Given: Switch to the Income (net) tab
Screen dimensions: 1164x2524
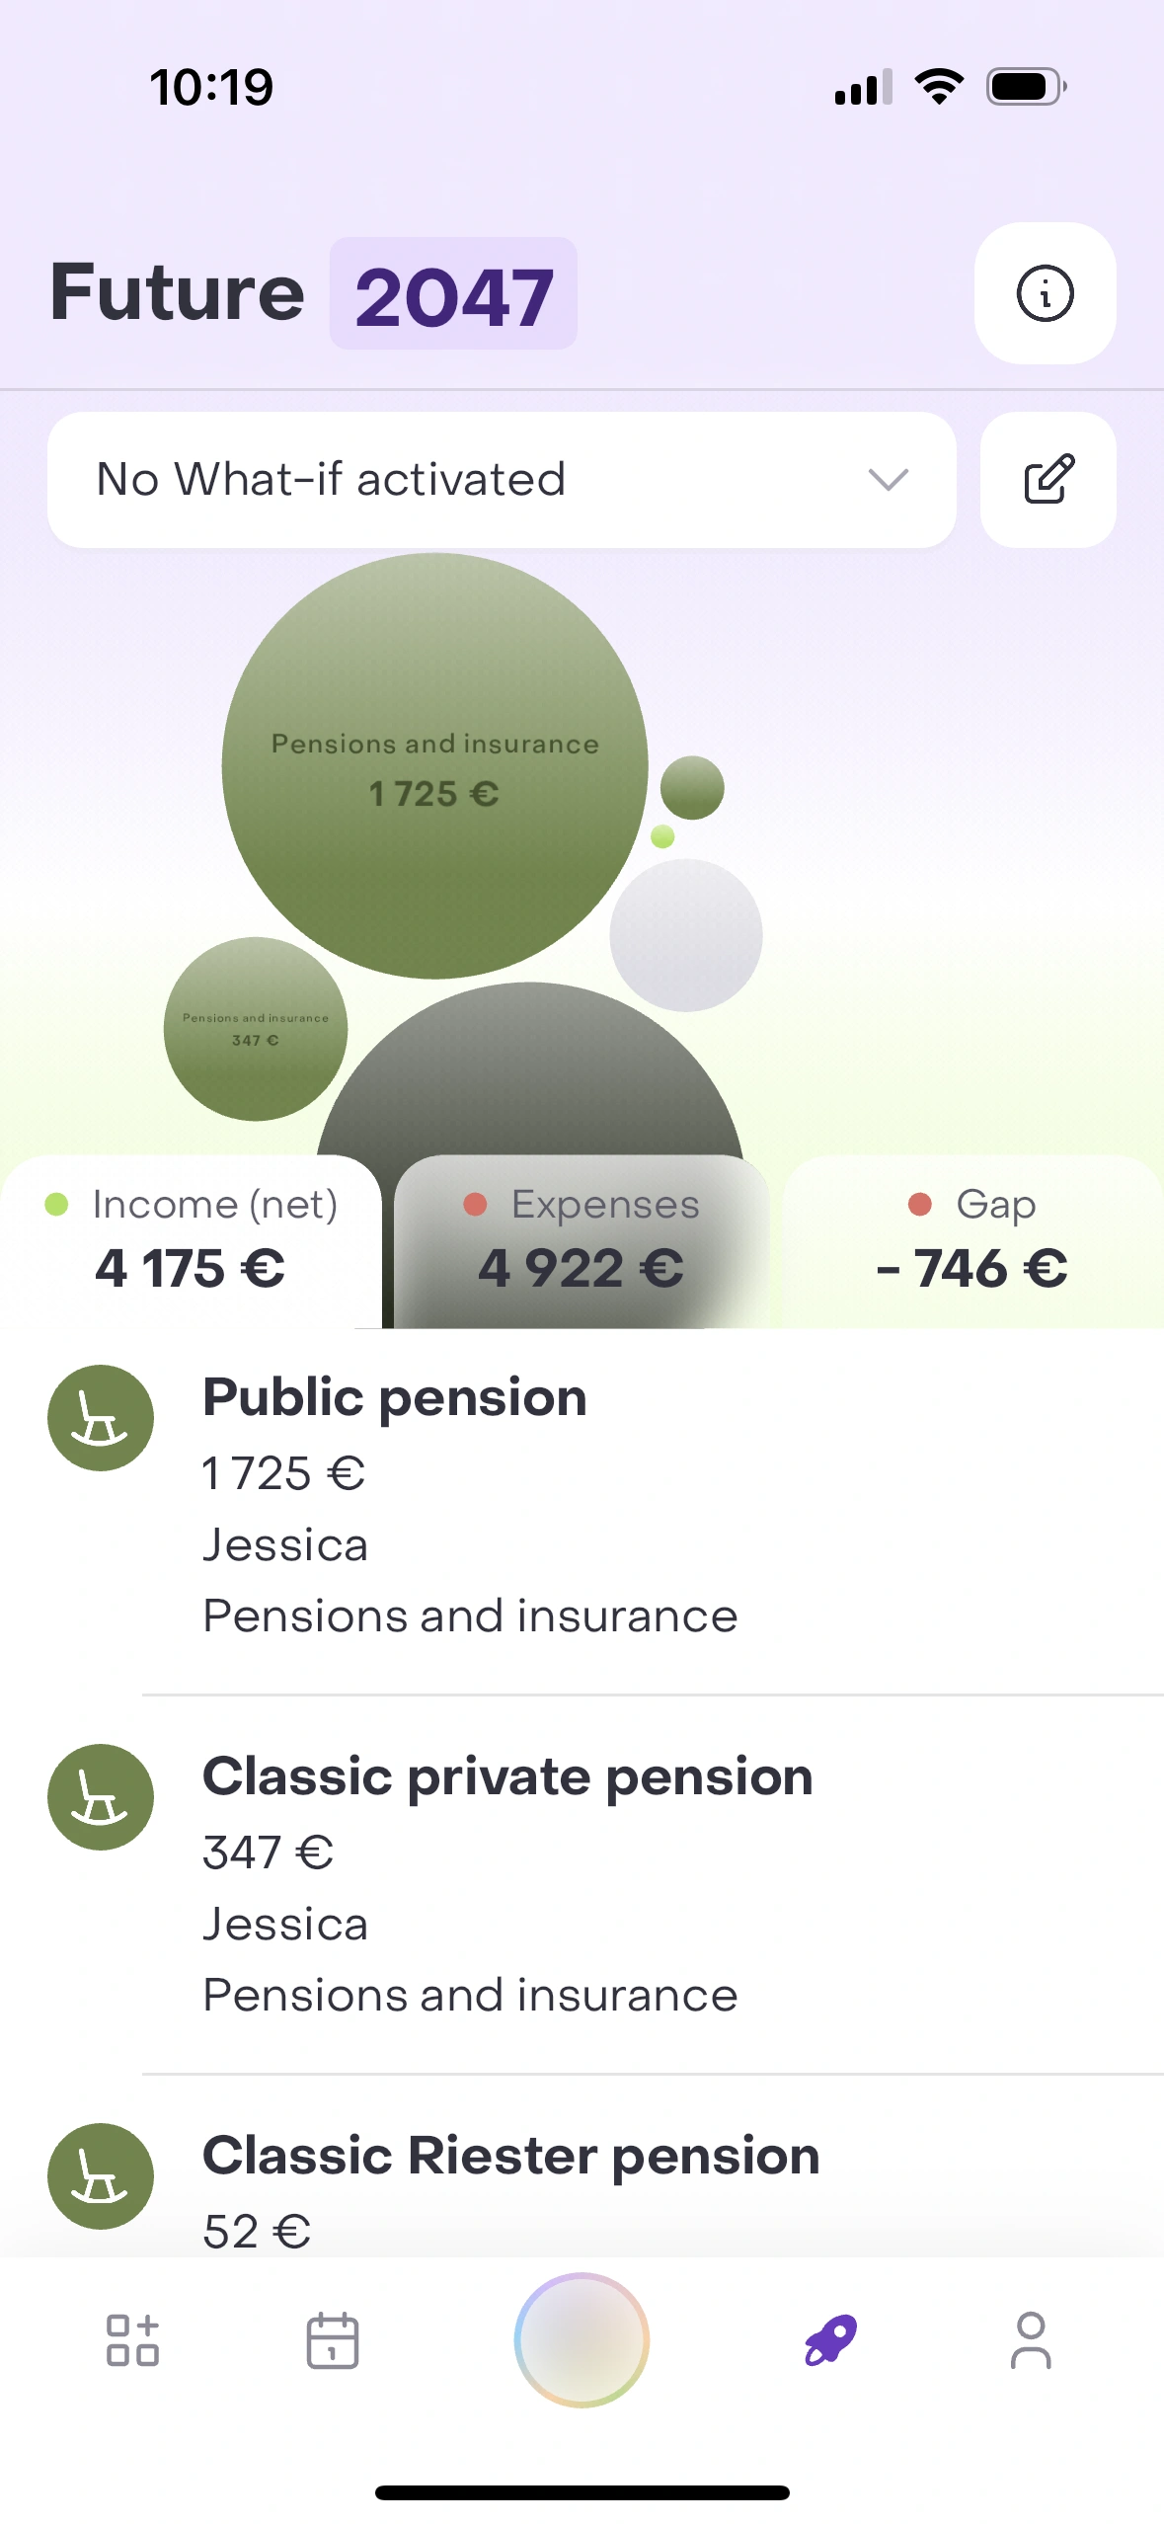Looking at the screenshot, I should pyautogui.click(x=191, y=1240).
